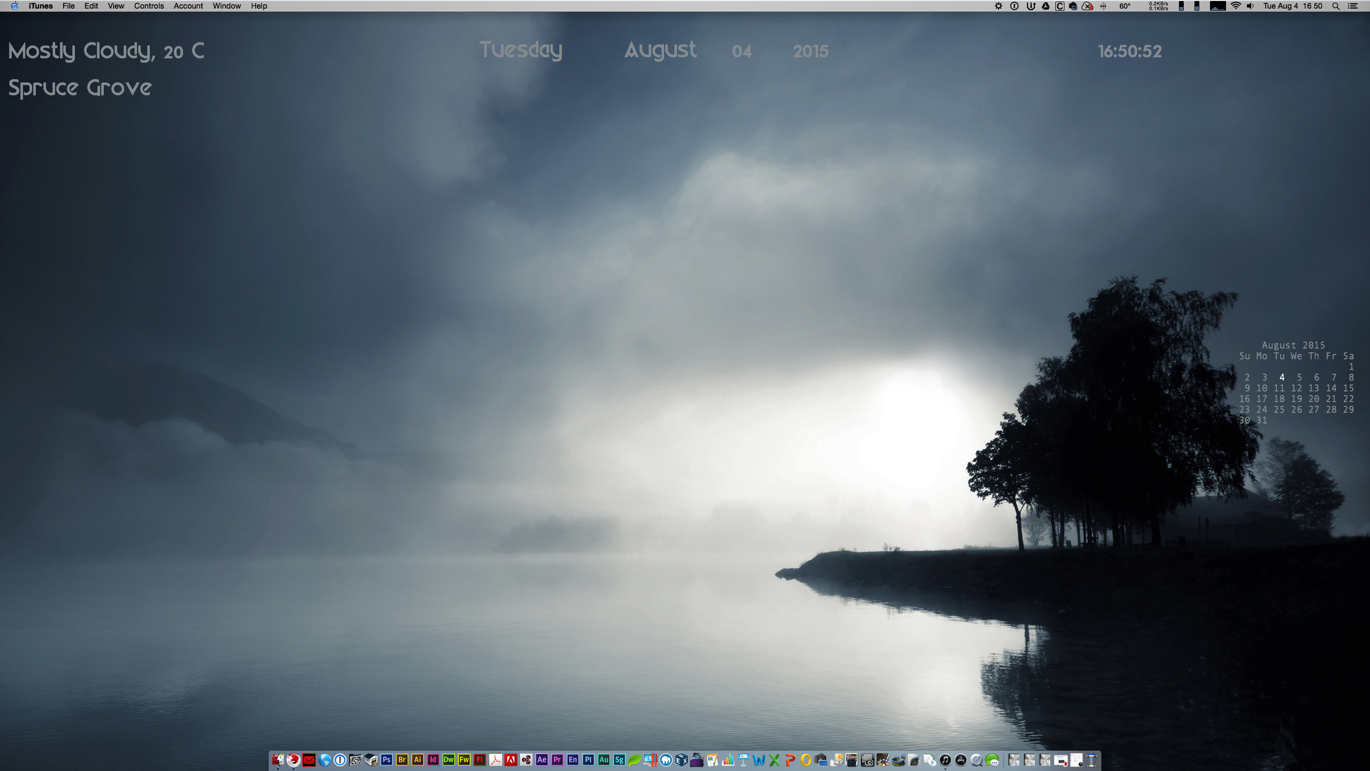The width and height of the screenshot is (1370, 771).
Task: Click the menu bar date and time
Action: click(x=1292, y=6)
